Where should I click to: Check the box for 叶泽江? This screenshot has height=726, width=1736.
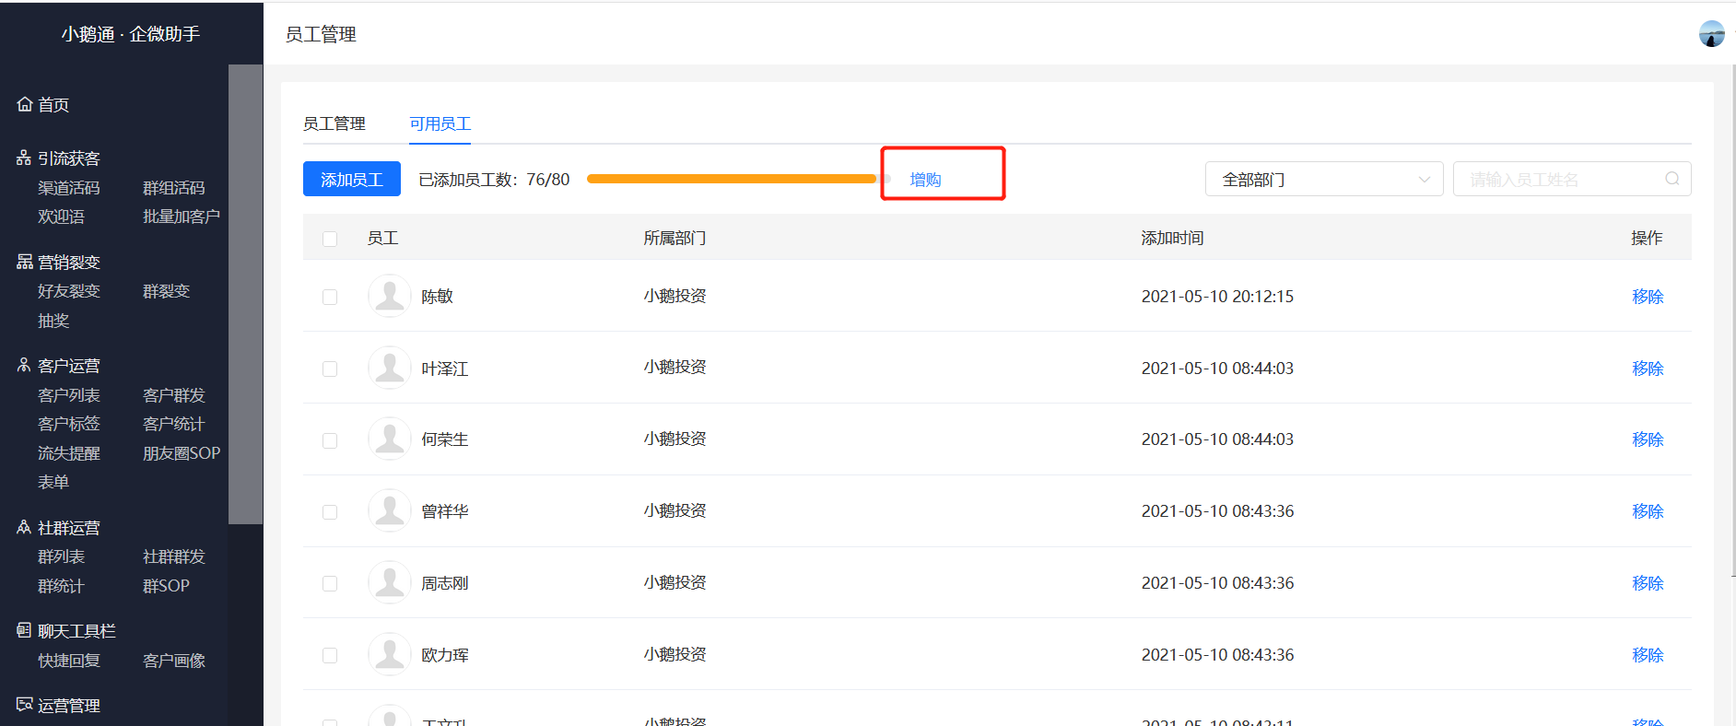click(x=330, y=369)
